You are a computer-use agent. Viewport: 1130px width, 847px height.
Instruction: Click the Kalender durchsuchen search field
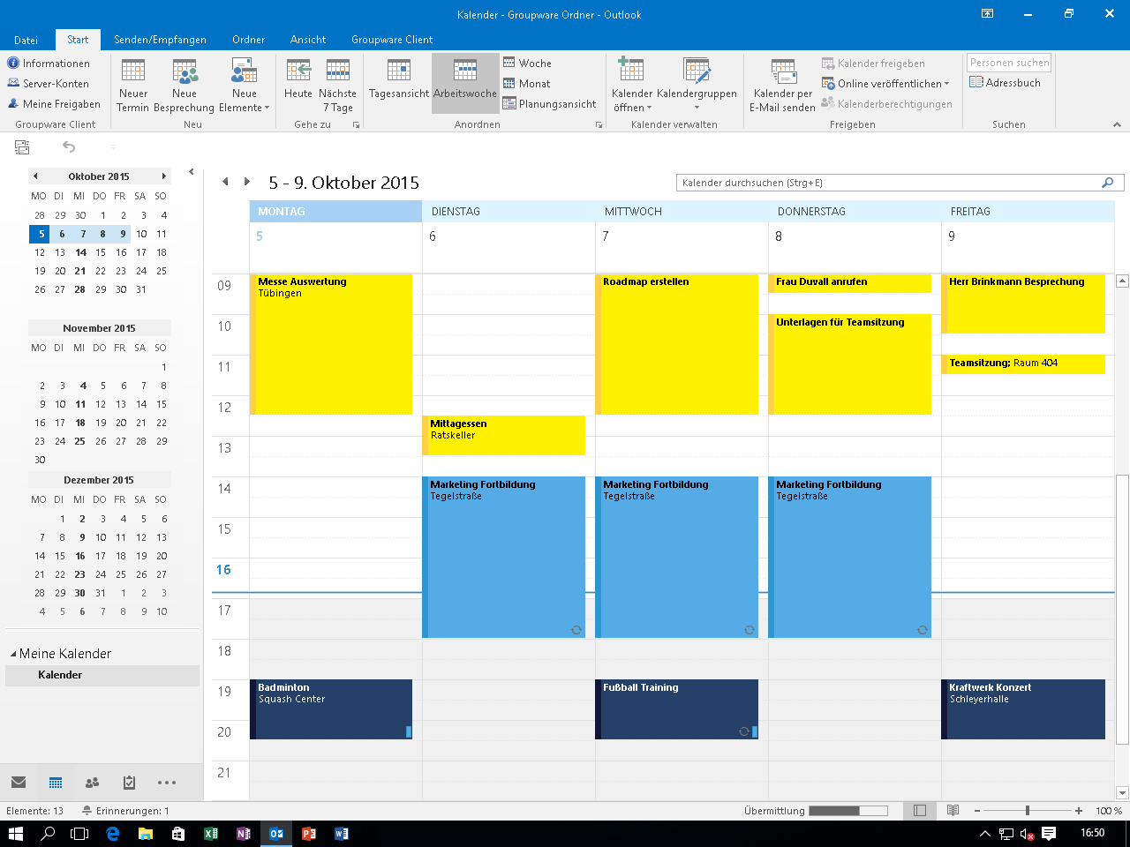tap(887, 183)
